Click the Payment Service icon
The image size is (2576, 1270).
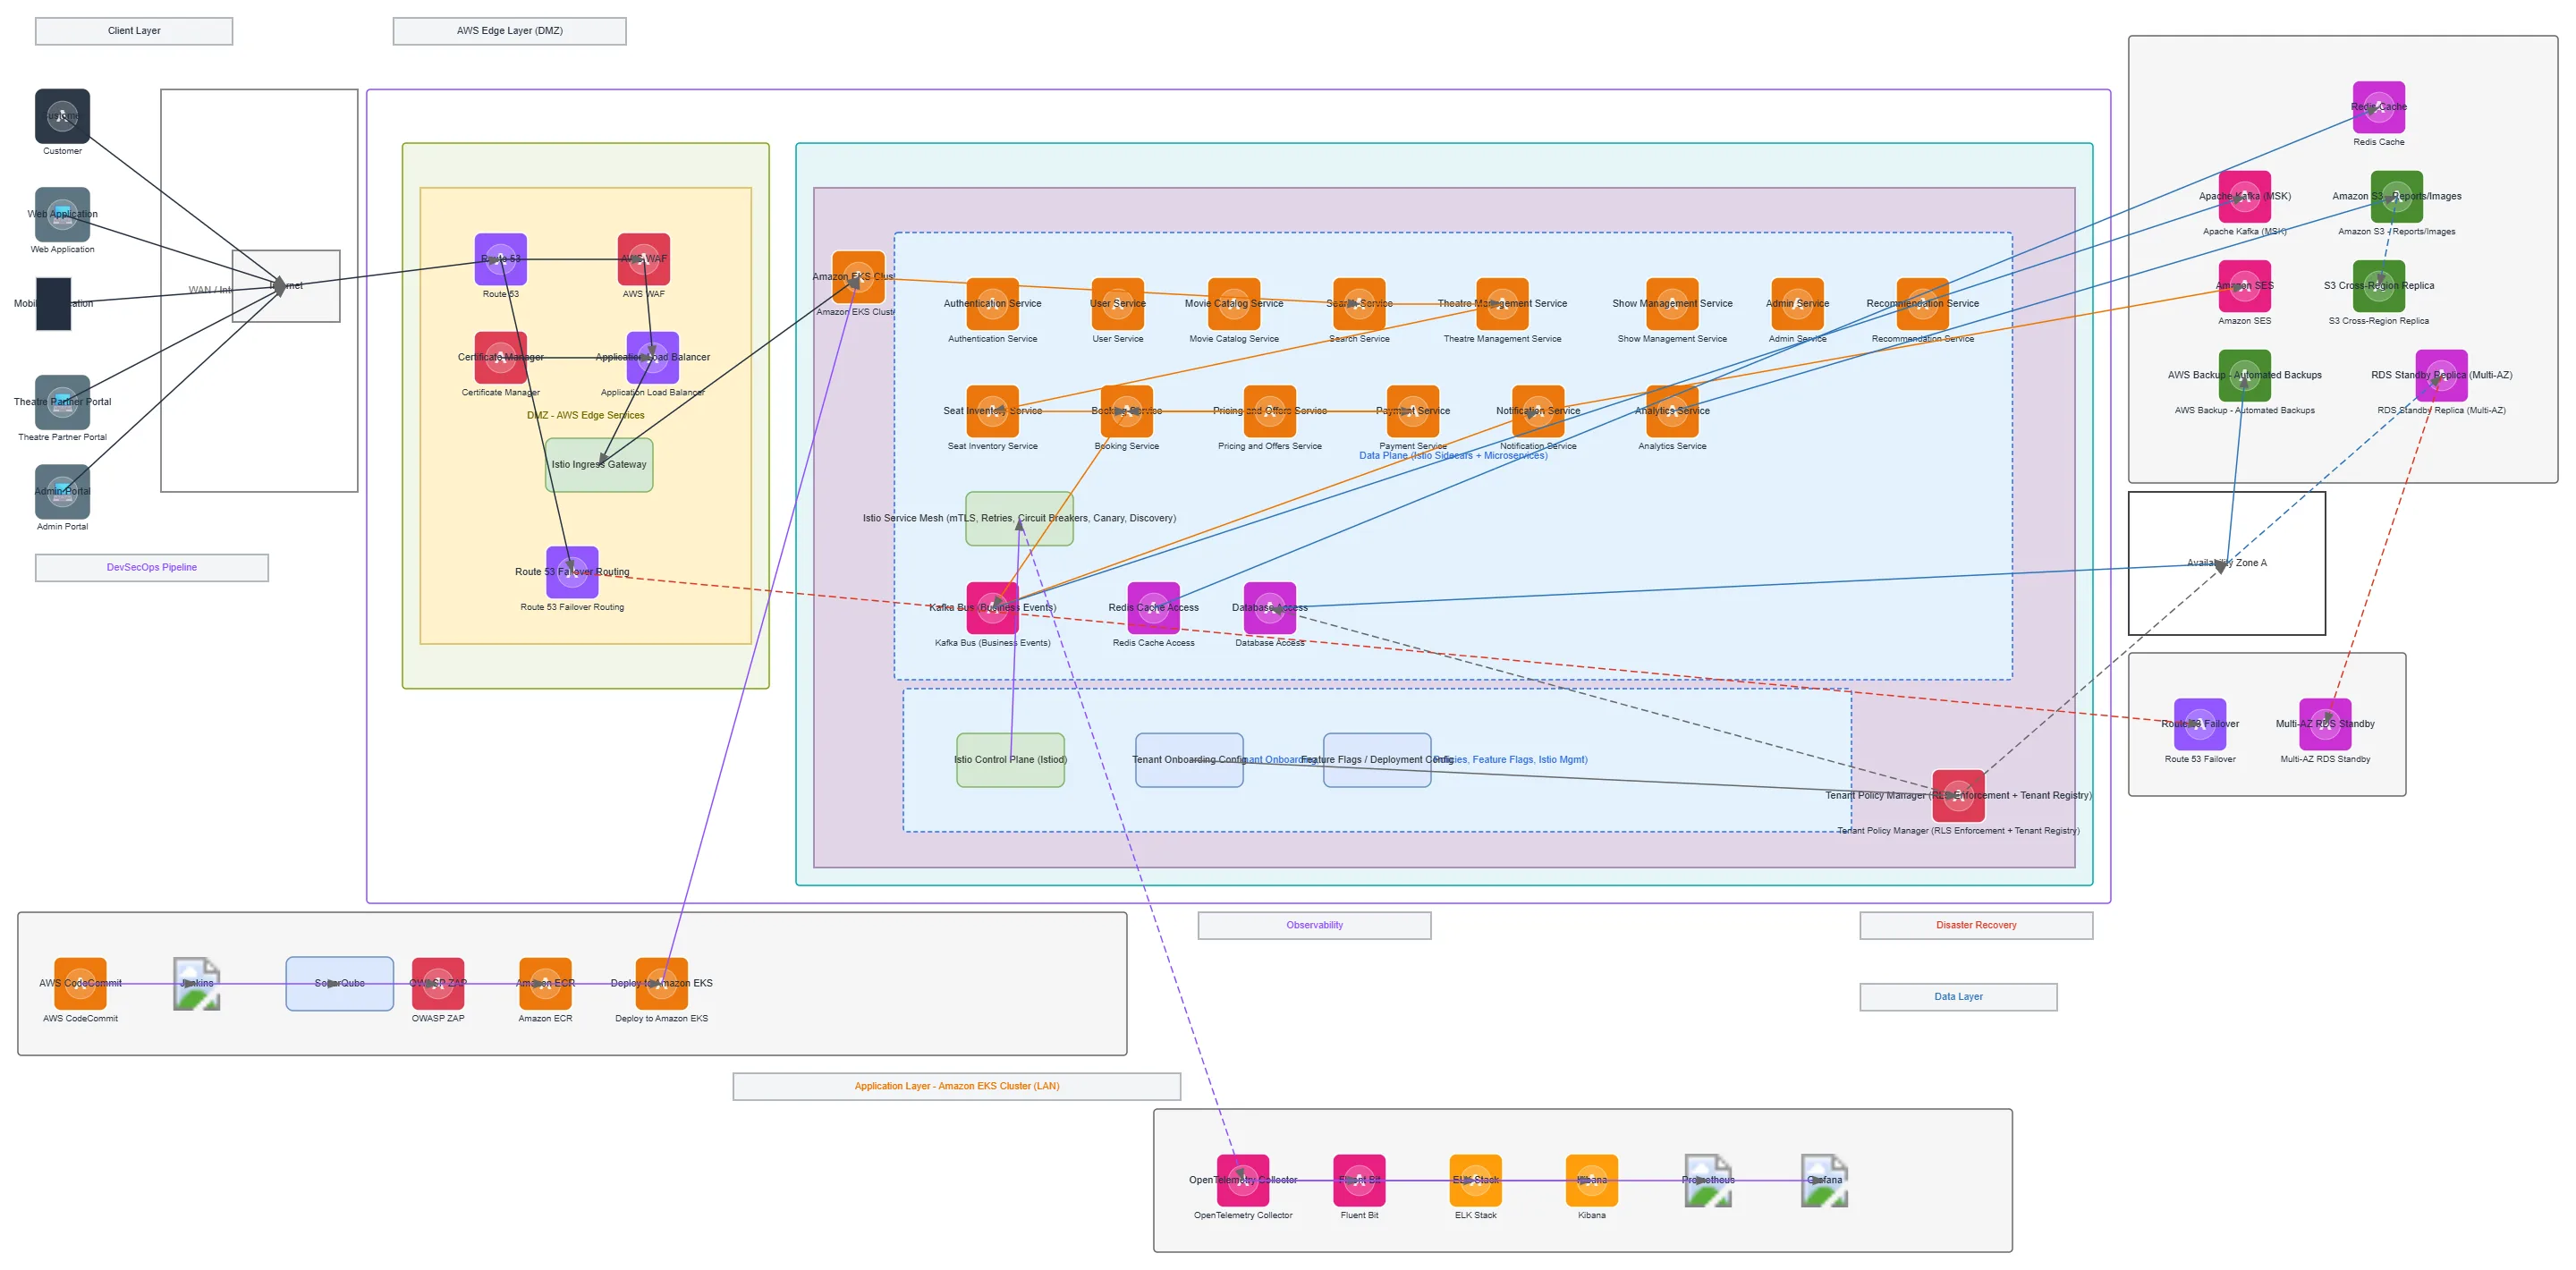point(1413,411)
